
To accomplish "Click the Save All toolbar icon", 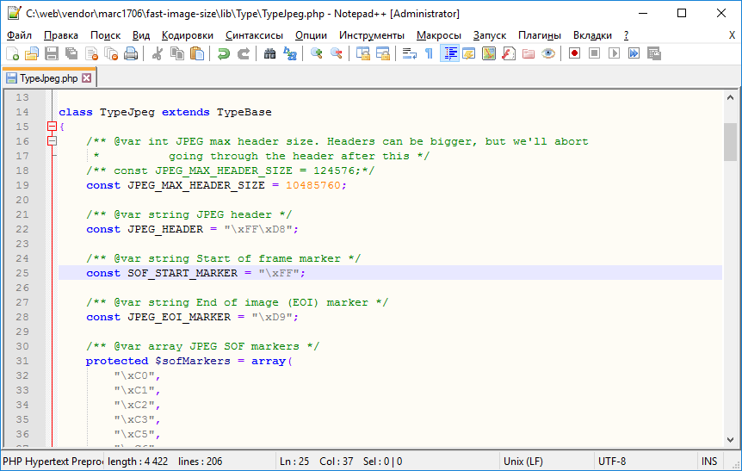I will click(71, 53).
